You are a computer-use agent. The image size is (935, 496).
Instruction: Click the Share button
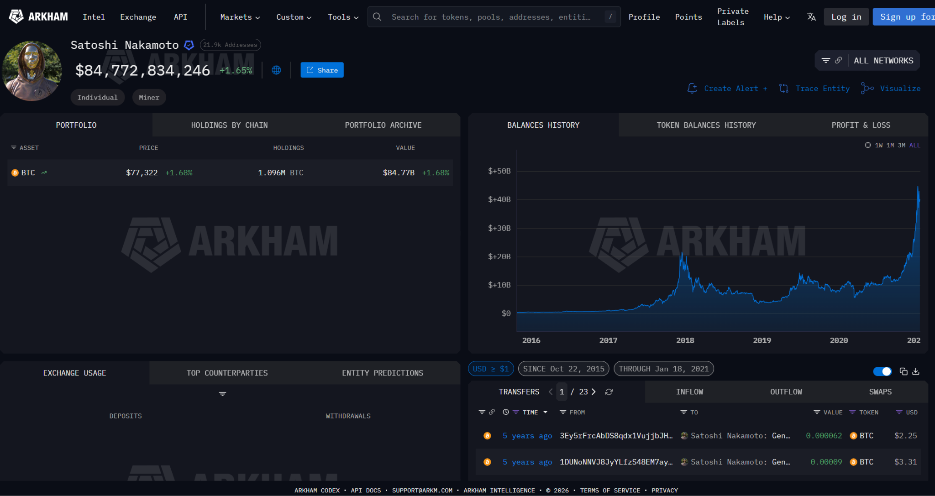click(x=322, y=70)
